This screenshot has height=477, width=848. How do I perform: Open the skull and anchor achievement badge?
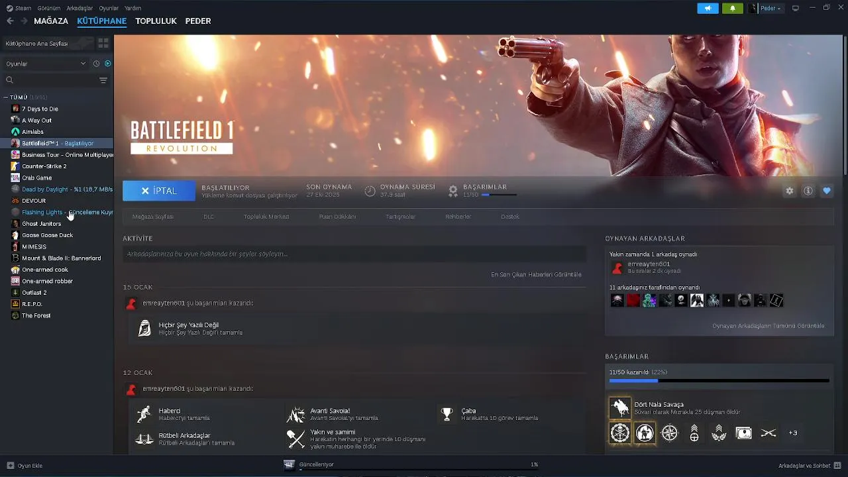(620, 433)
